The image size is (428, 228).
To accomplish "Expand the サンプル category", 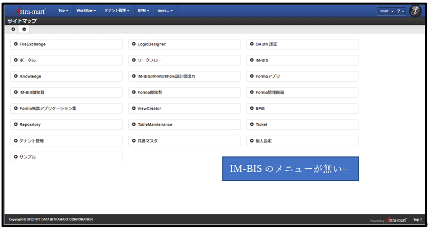I will pos(66,157).
